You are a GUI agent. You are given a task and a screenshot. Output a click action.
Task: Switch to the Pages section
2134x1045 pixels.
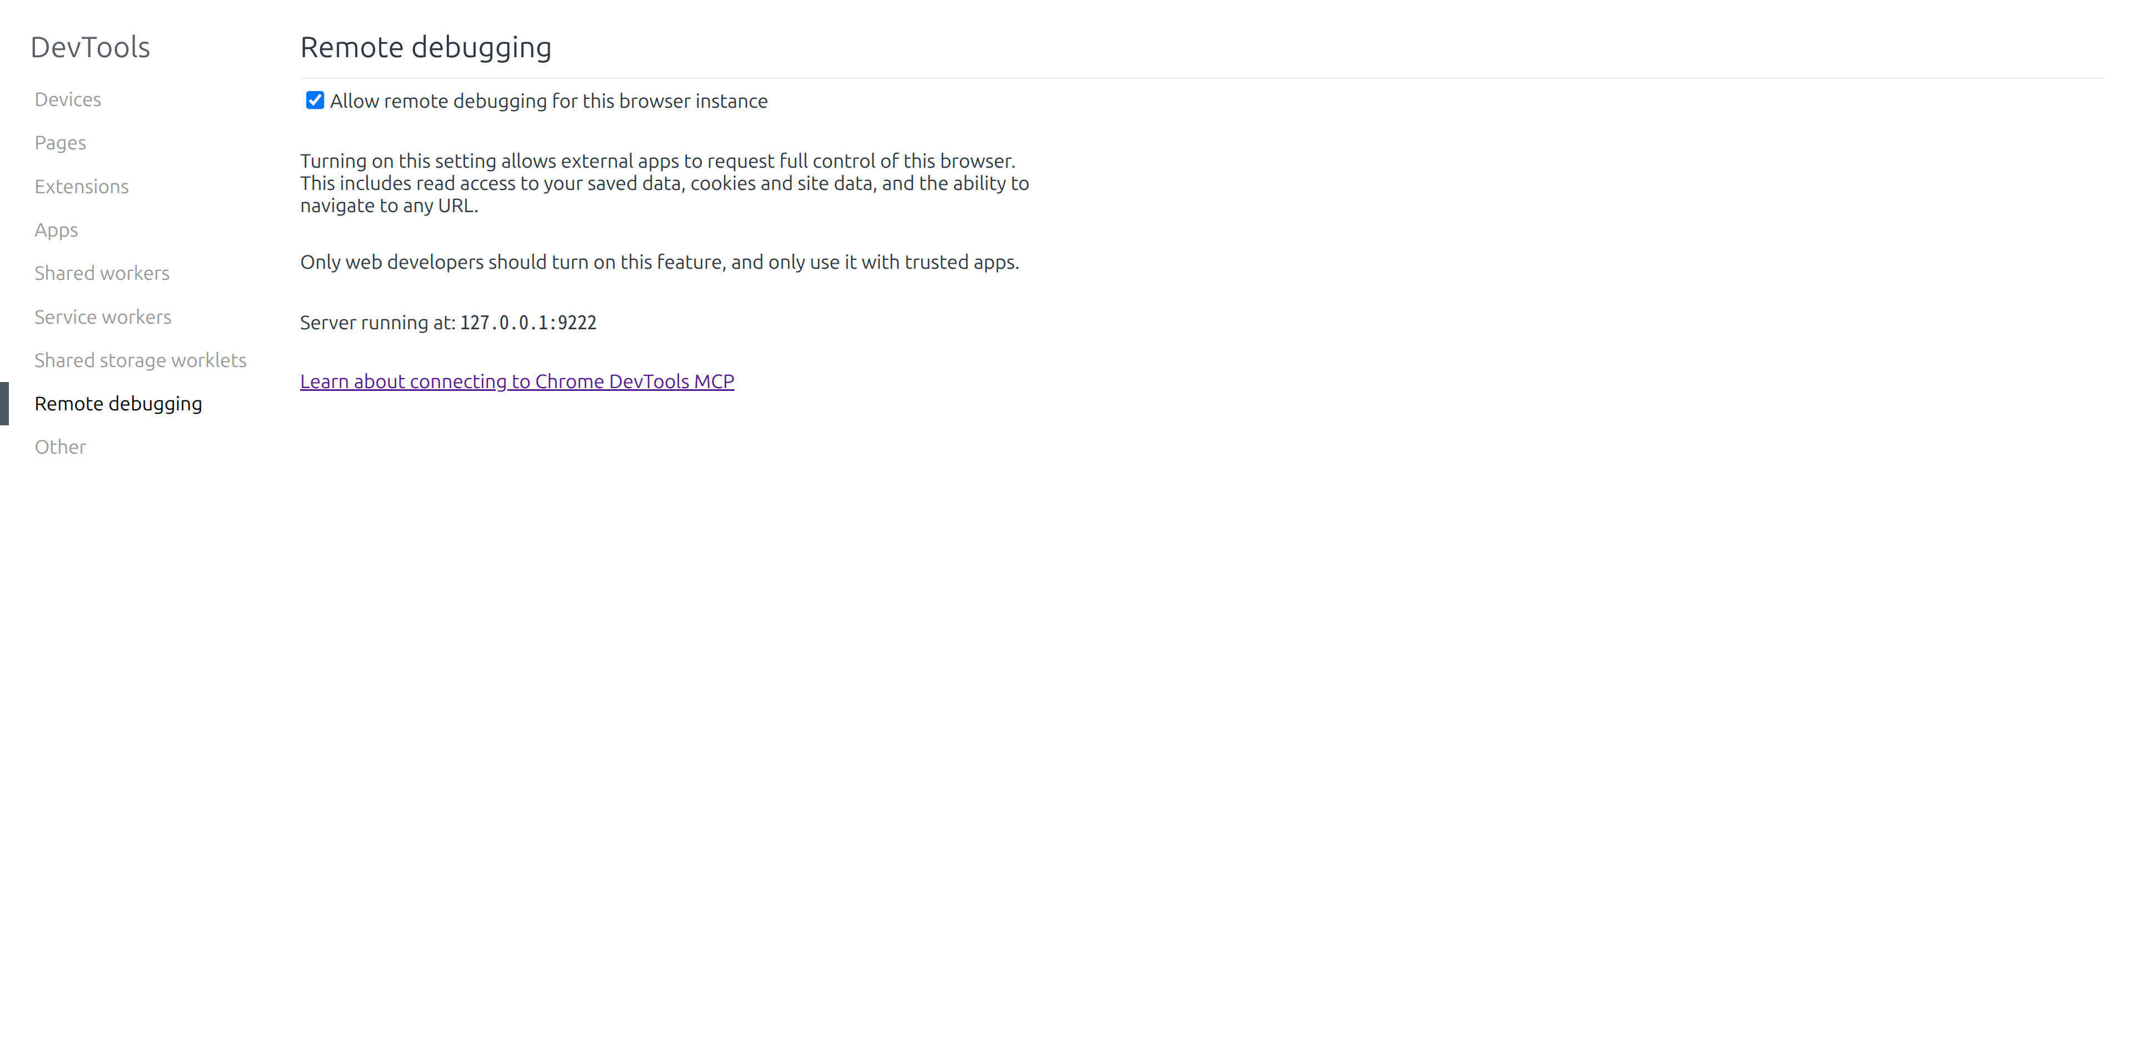tap(61, 143)
